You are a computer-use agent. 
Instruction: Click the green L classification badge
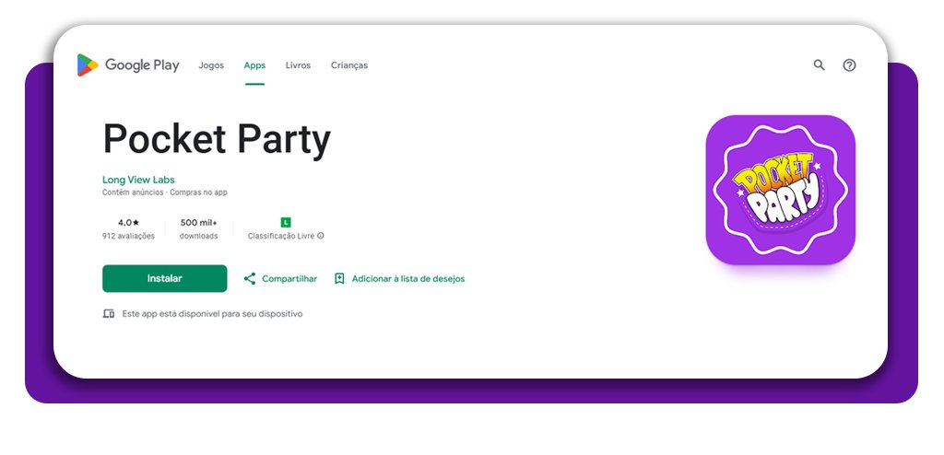tap(286, 222)
